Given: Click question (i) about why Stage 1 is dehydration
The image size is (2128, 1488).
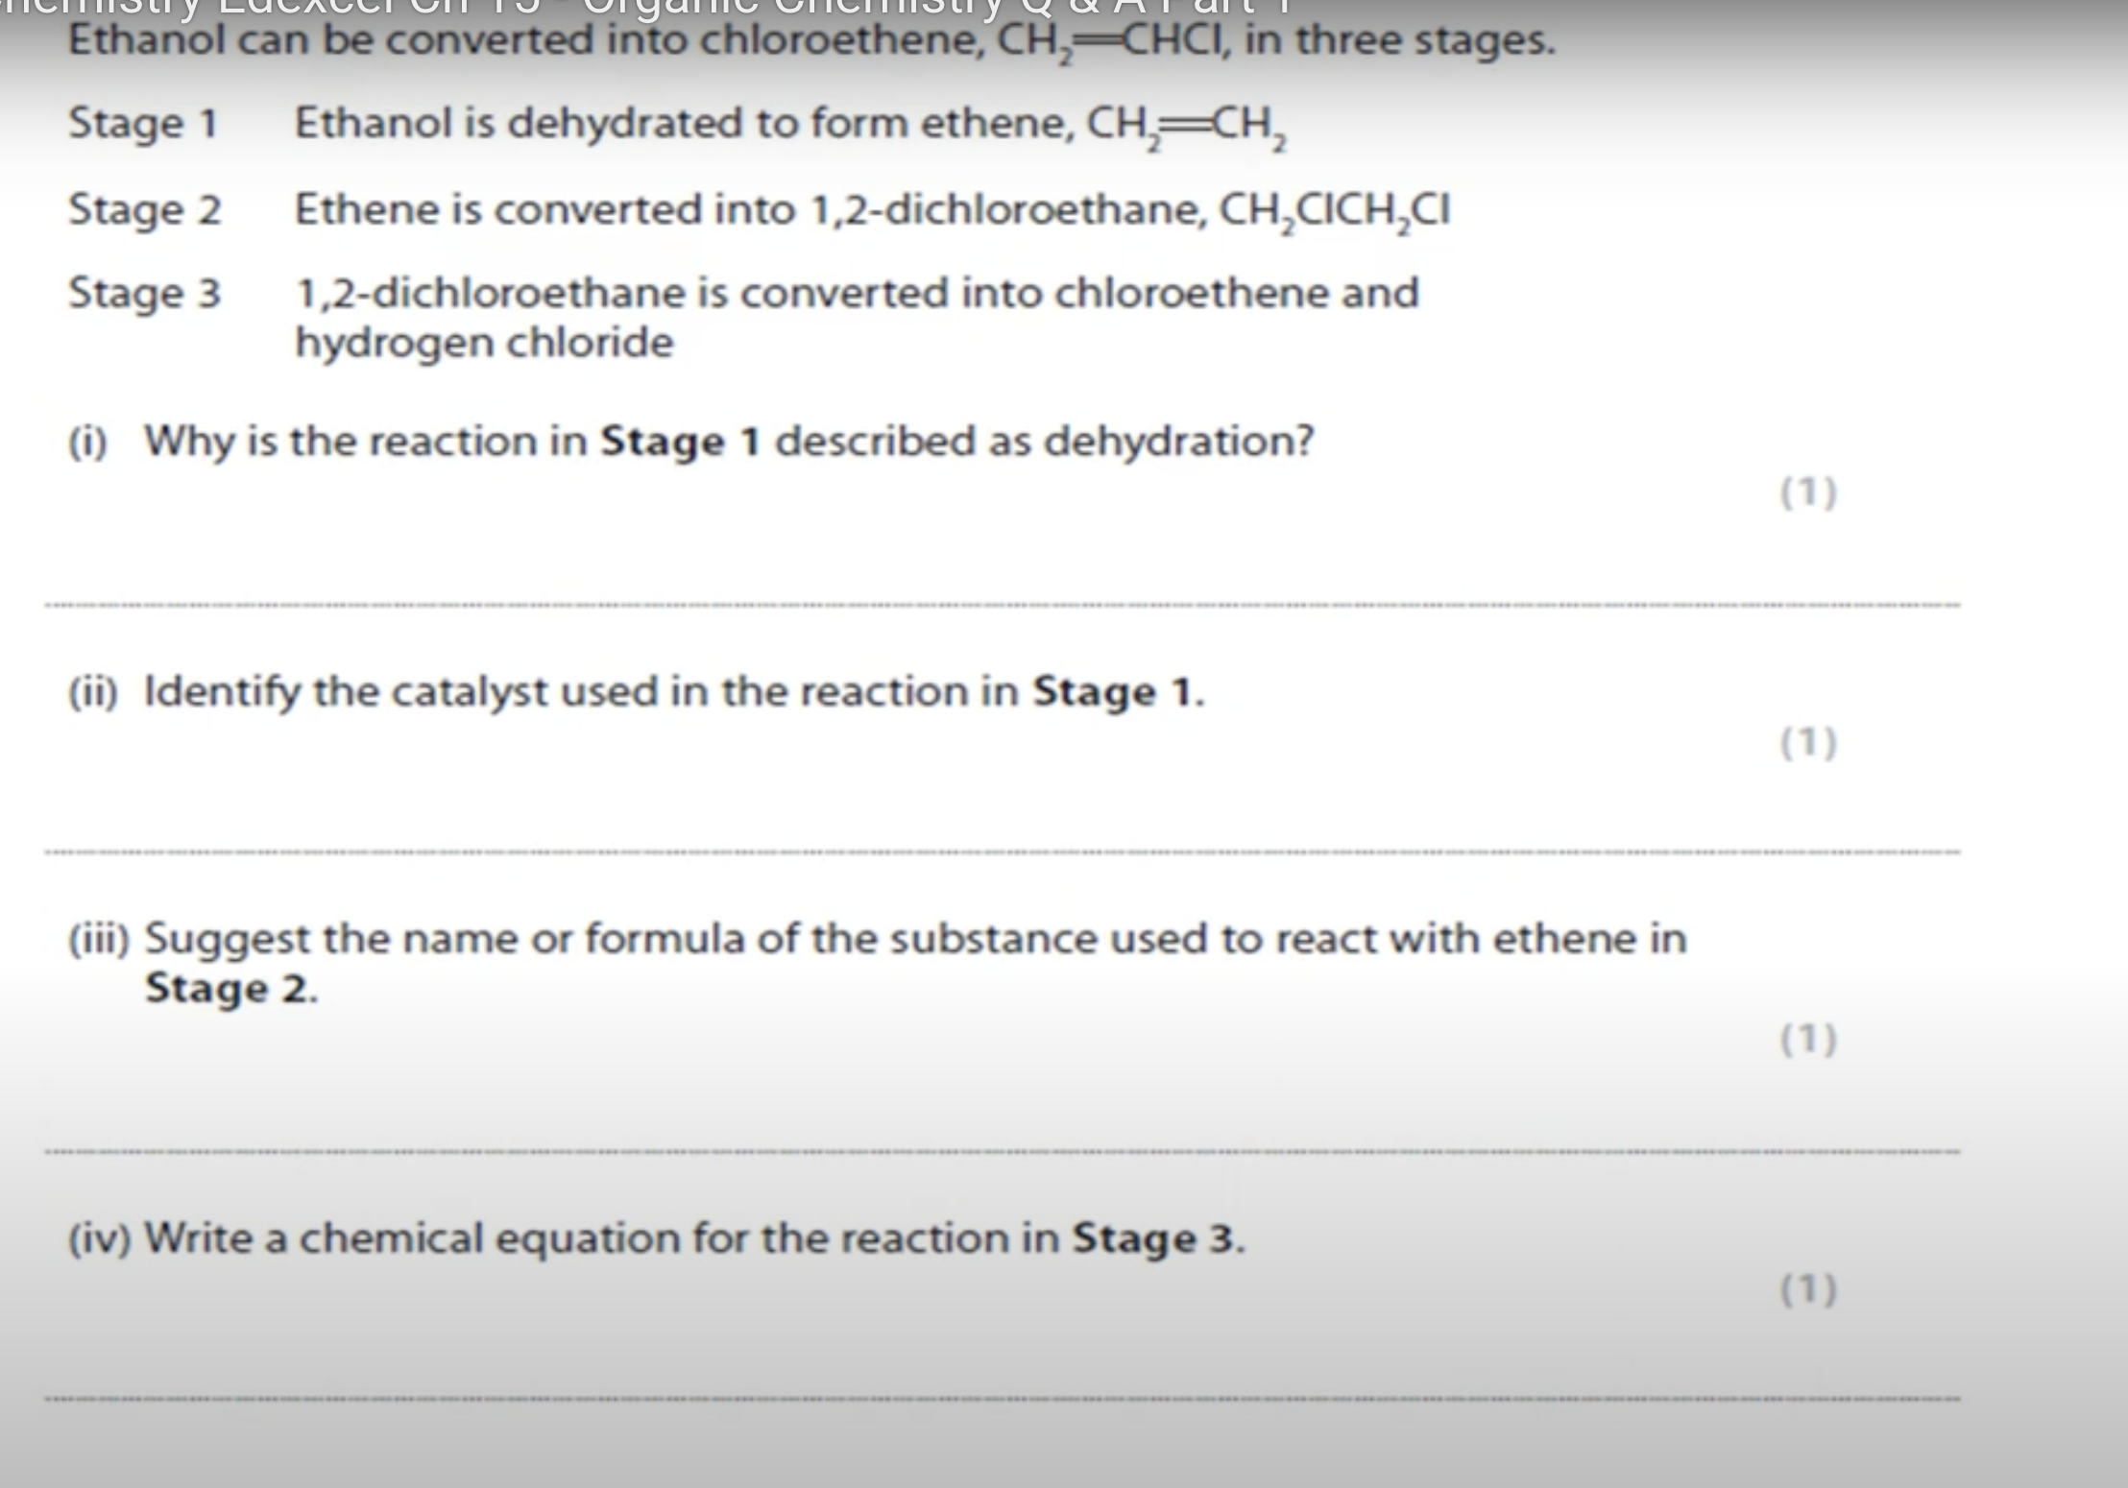Looking at the screenshot, I should [690, 442].
